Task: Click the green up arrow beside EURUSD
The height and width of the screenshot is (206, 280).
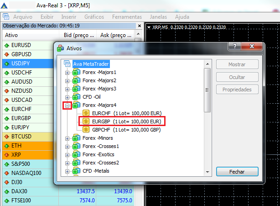Action: (x=7, y=45)
